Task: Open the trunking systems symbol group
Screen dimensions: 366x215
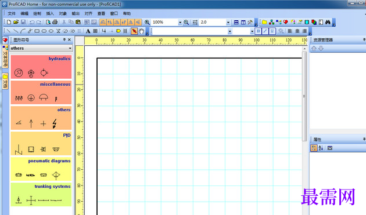Action: tap(41, 195)
